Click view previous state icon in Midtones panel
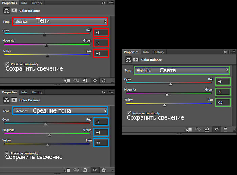The height and width of the screenshot is (175, 237). (76, 170)
